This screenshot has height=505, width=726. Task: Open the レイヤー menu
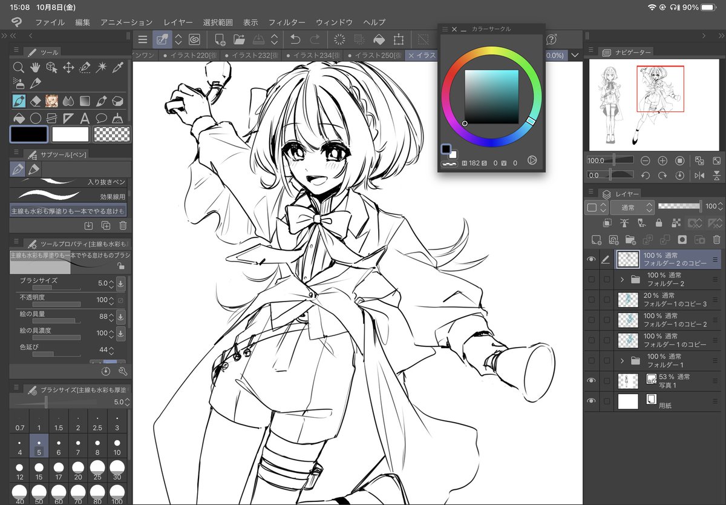(178, 22)
